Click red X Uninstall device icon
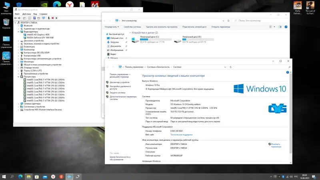The image size is (320, 180). click(x=53, y=18)
